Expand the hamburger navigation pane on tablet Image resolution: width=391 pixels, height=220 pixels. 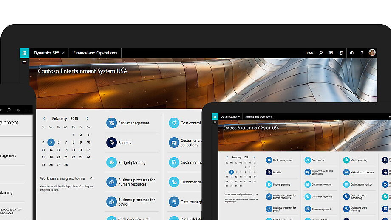coord(215,122)
